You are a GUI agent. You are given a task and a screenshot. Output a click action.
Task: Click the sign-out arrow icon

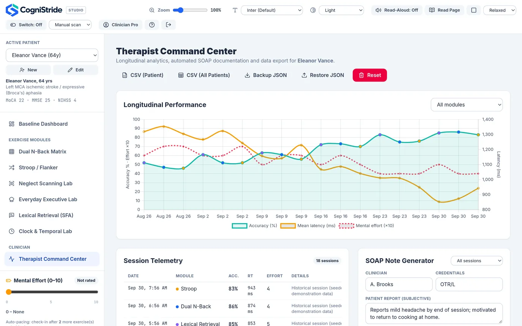pyautogui.click(x=169, y=25)
